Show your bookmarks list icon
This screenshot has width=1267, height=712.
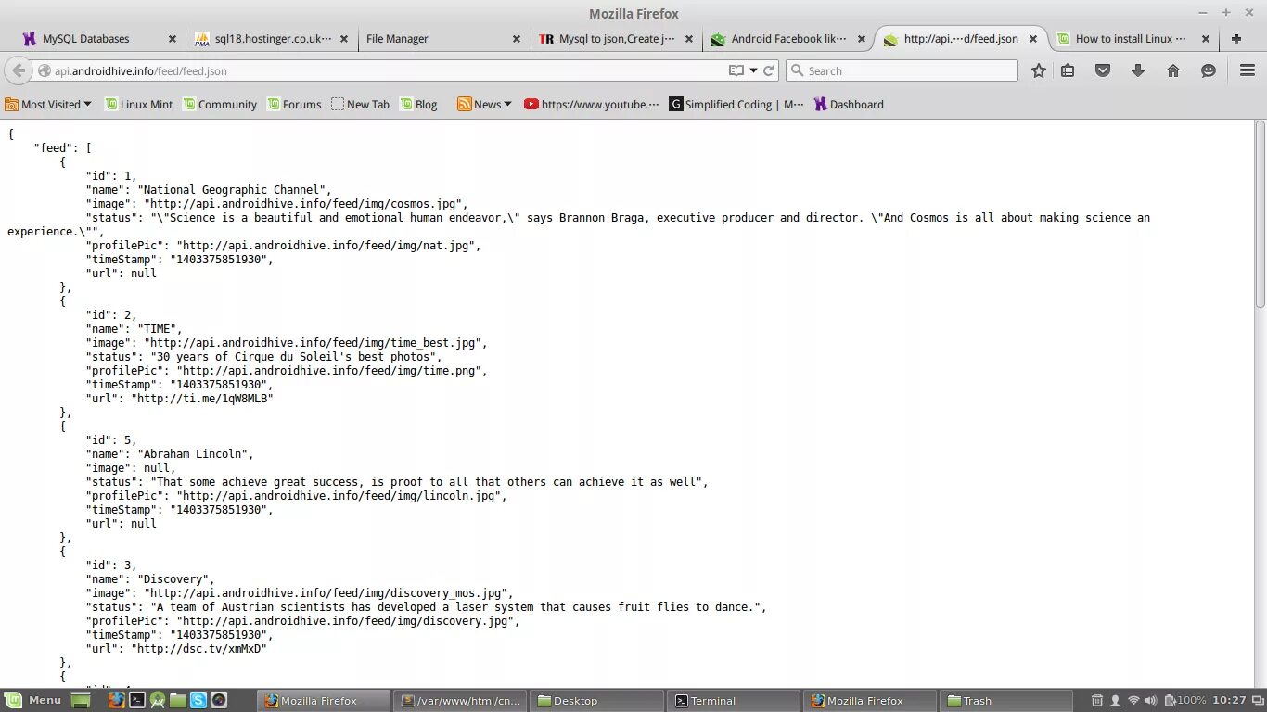pyautogui.click(x=1068, y=70)
